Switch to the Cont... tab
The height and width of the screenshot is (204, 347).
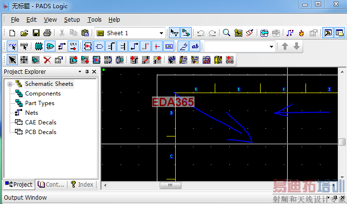tap(51, 184)
